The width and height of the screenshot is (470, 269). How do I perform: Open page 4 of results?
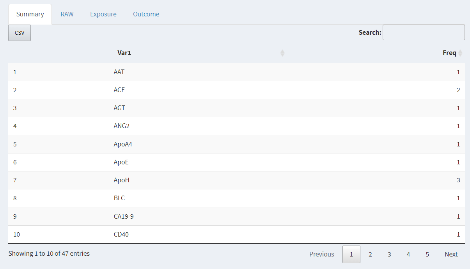click(408, 254)
